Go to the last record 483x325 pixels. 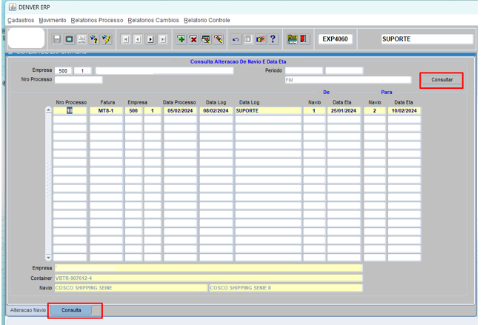coord(163,39)
